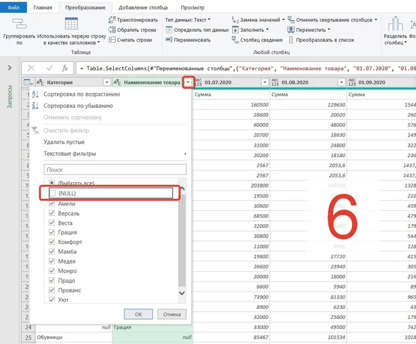
Task: Click the Reverse rows (Обратить строки) icon
Action: click(x=112, y=30)
